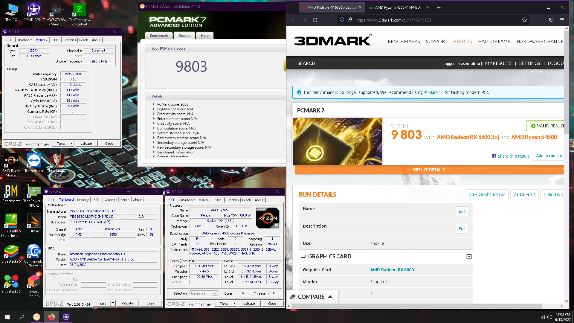
Task: Launch BlueStacks X desktop icon
Action: pyautogui.click(x=11, y=284)
